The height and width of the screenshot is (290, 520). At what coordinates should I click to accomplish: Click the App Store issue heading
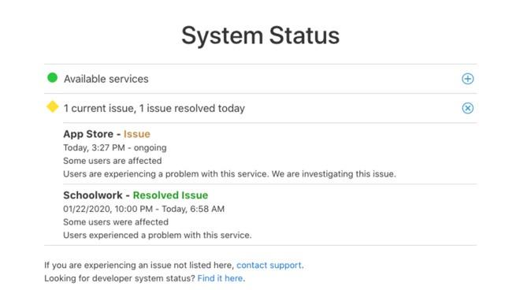coord(107,134)
